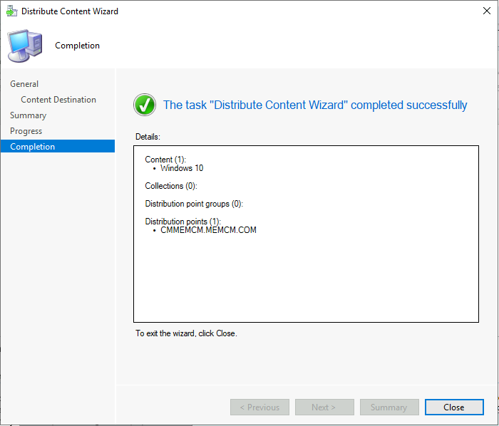
Task: Click the Windows 10 content entry
Action: (x=182, y=169)
